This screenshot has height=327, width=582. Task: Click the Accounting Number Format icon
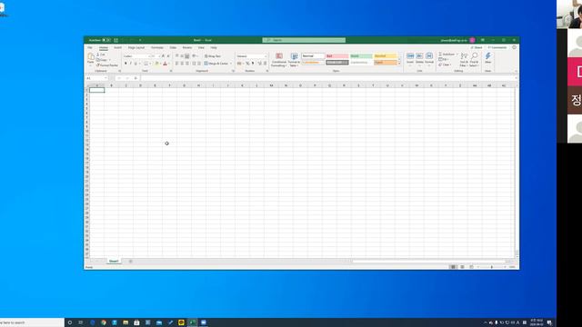pyautogui.click(x=239, y=64)
